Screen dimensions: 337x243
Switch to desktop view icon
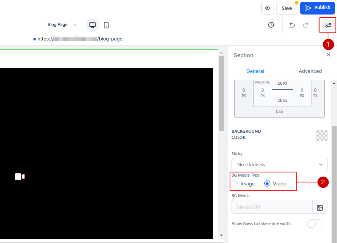[93, 25]
